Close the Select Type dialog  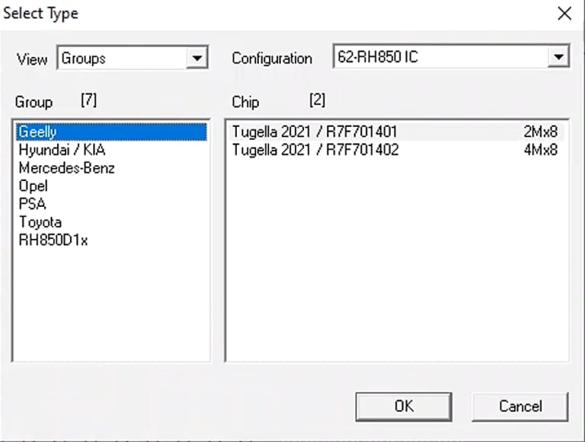tap(564, 14)
